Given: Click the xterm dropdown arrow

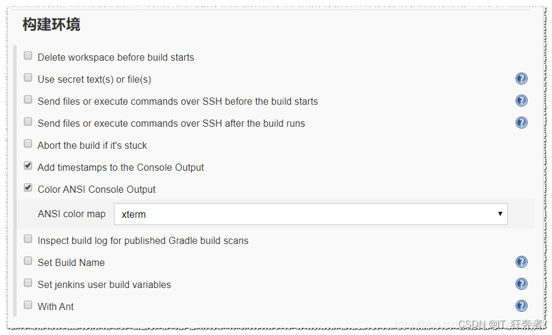Looking at the screenshot, I should coord(500,214).
